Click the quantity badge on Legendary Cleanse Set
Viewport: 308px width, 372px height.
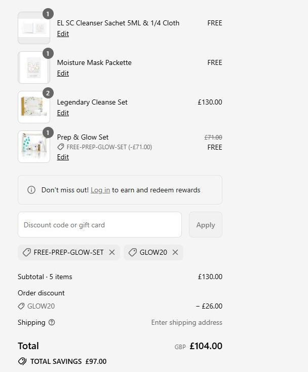[48, 93]
